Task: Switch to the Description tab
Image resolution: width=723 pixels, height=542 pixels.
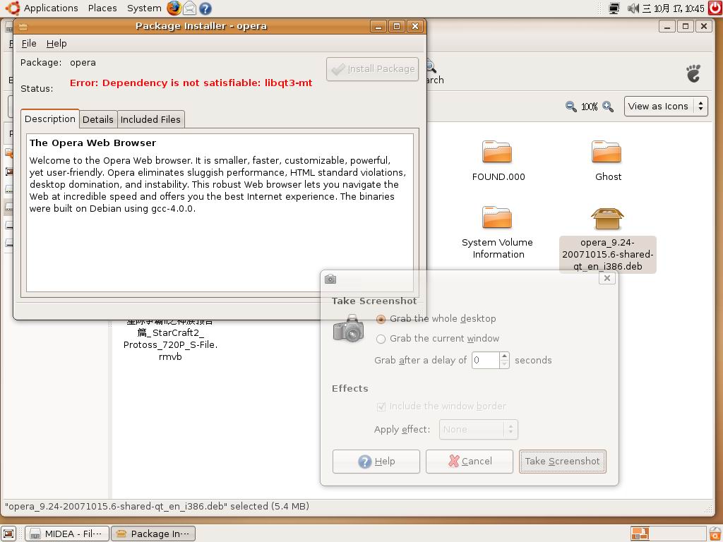Action: [50, 119]
